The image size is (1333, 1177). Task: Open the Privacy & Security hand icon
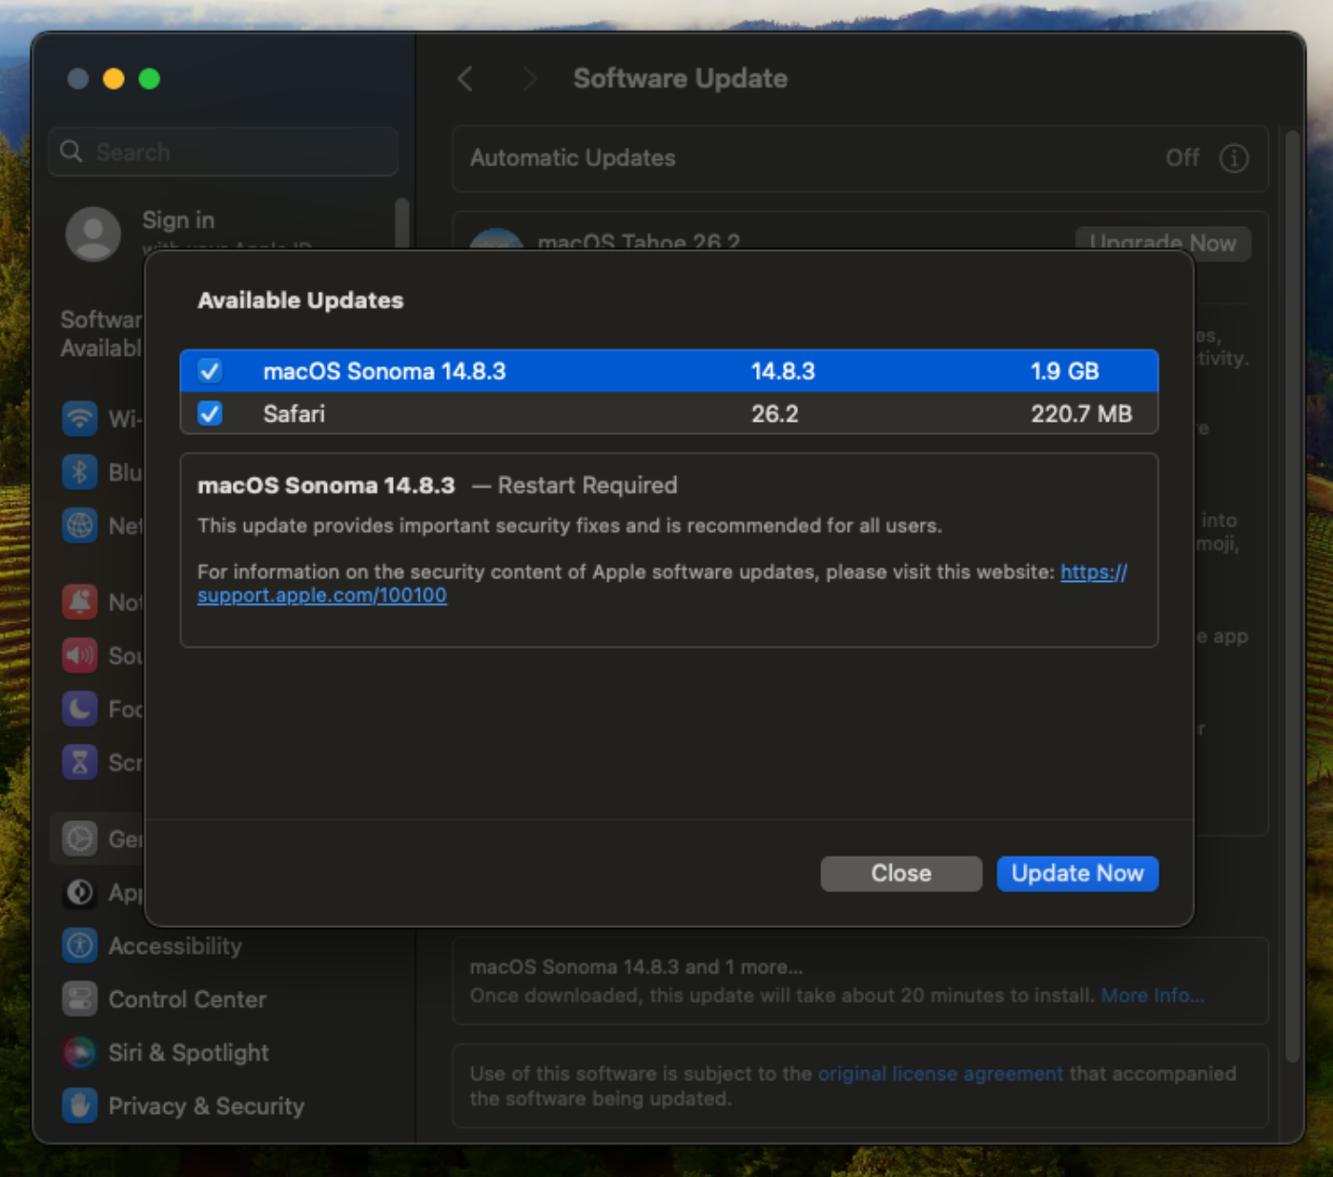(80, 1105)
